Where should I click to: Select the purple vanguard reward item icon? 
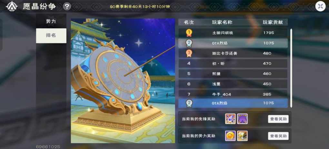click(242, 119)
